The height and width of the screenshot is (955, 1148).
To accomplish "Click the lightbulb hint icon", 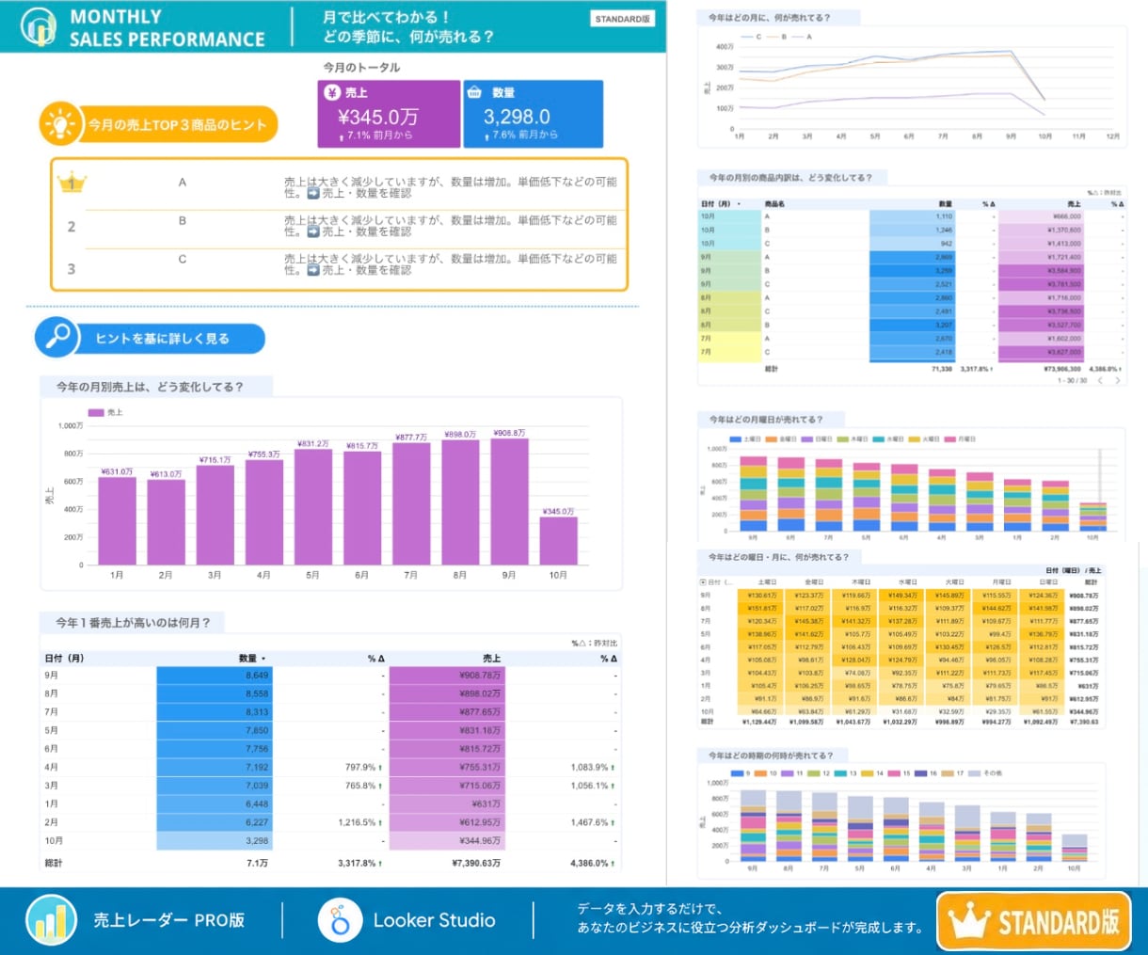I will [60, 123].
